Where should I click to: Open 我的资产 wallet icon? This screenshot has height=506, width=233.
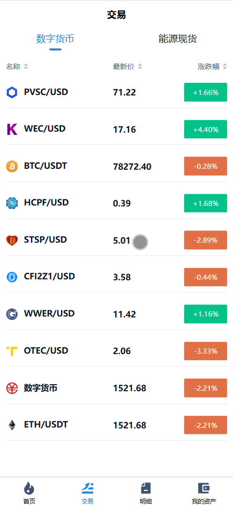(x=204, y=488)
